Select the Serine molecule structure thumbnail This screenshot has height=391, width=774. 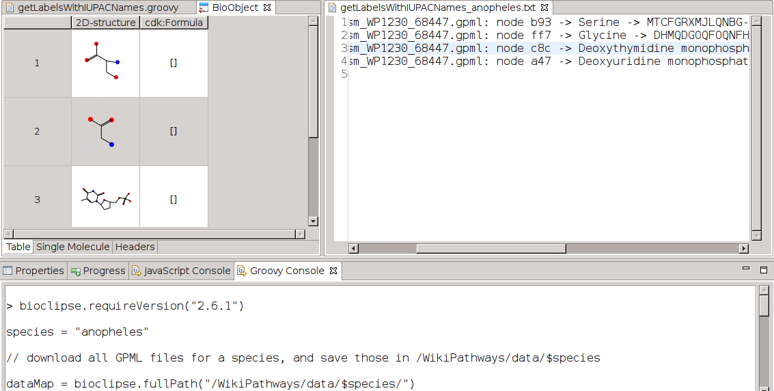pos(105,63)
